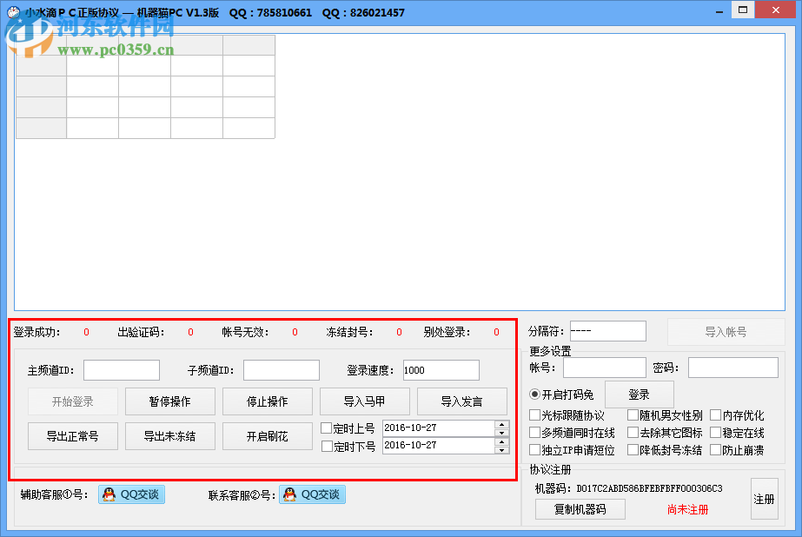The image size is (802, 537).
Task: Check the 随机男女性别 option
Action: click(x=631, y=414)
